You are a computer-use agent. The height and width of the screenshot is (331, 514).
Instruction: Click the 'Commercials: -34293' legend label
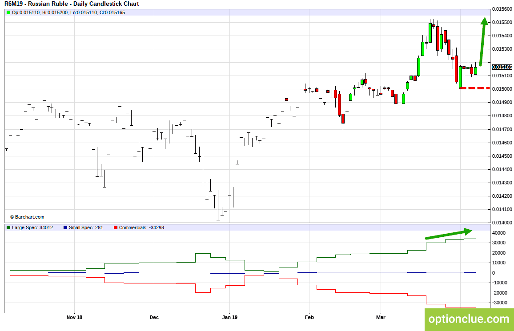[x=141, y=227]
